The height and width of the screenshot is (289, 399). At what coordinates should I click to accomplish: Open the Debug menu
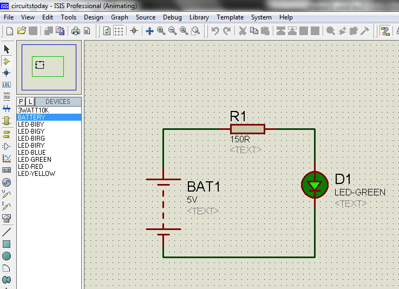(172, 17)
